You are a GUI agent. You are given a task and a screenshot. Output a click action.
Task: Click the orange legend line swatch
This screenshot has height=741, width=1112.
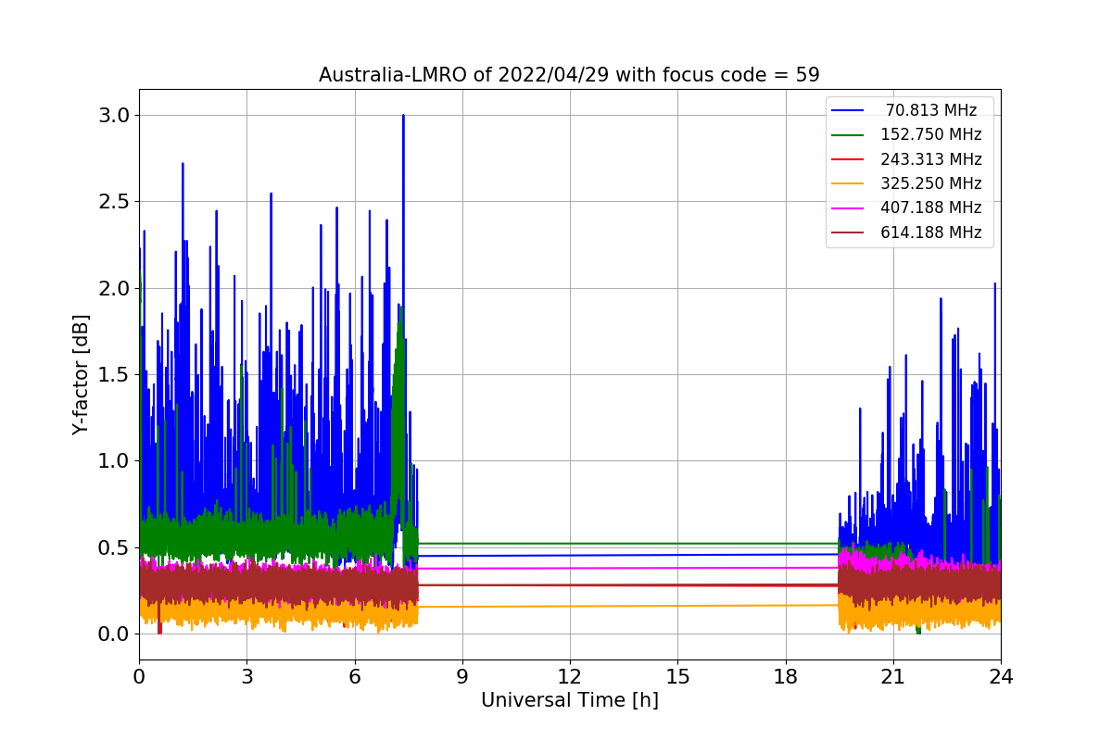848,183
